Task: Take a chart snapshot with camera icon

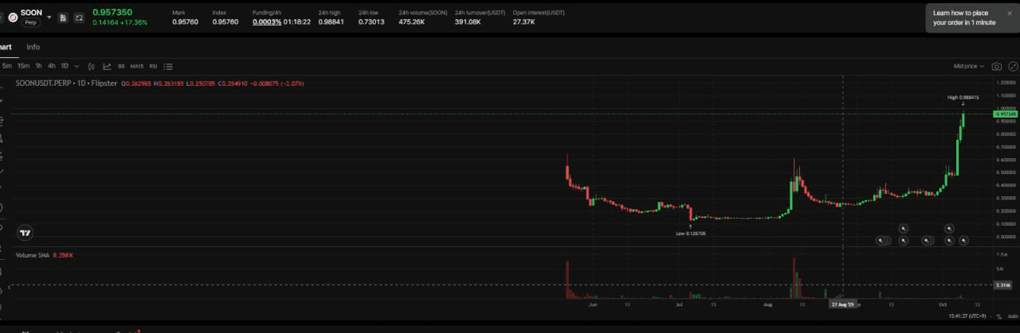Action: click(x=996, y=66)
